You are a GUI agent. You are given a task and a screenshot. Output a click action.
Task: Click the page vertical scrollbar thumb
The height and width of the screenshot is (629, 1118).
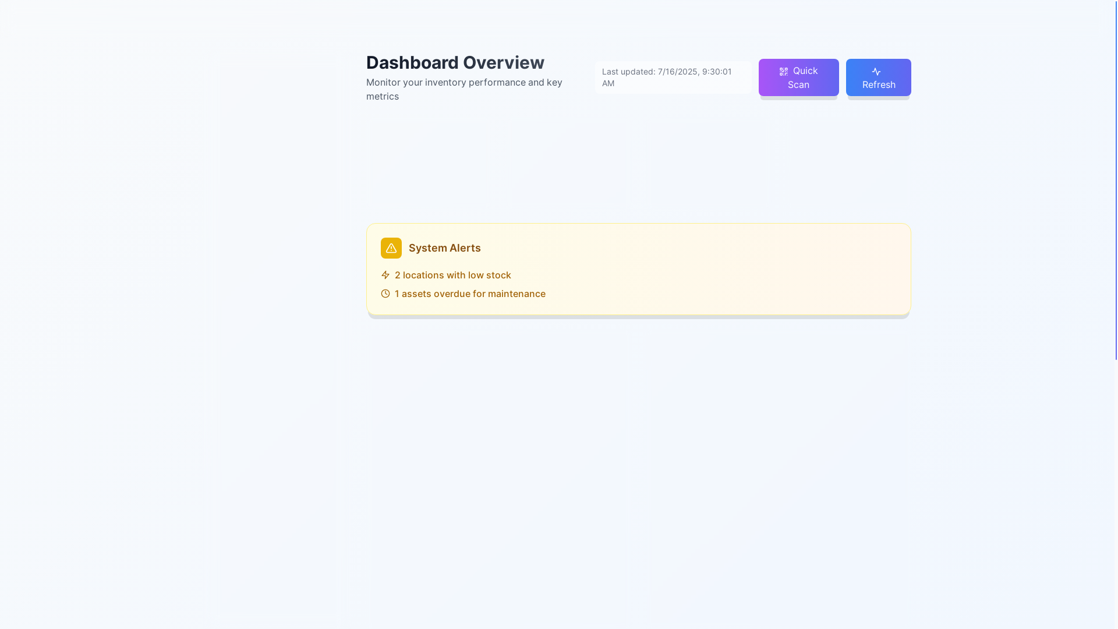click(x=1116, y=180)
